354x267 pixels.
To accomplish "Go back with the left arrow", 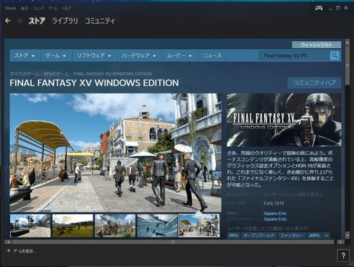I will pyautogui.click(x=8, y=21).
